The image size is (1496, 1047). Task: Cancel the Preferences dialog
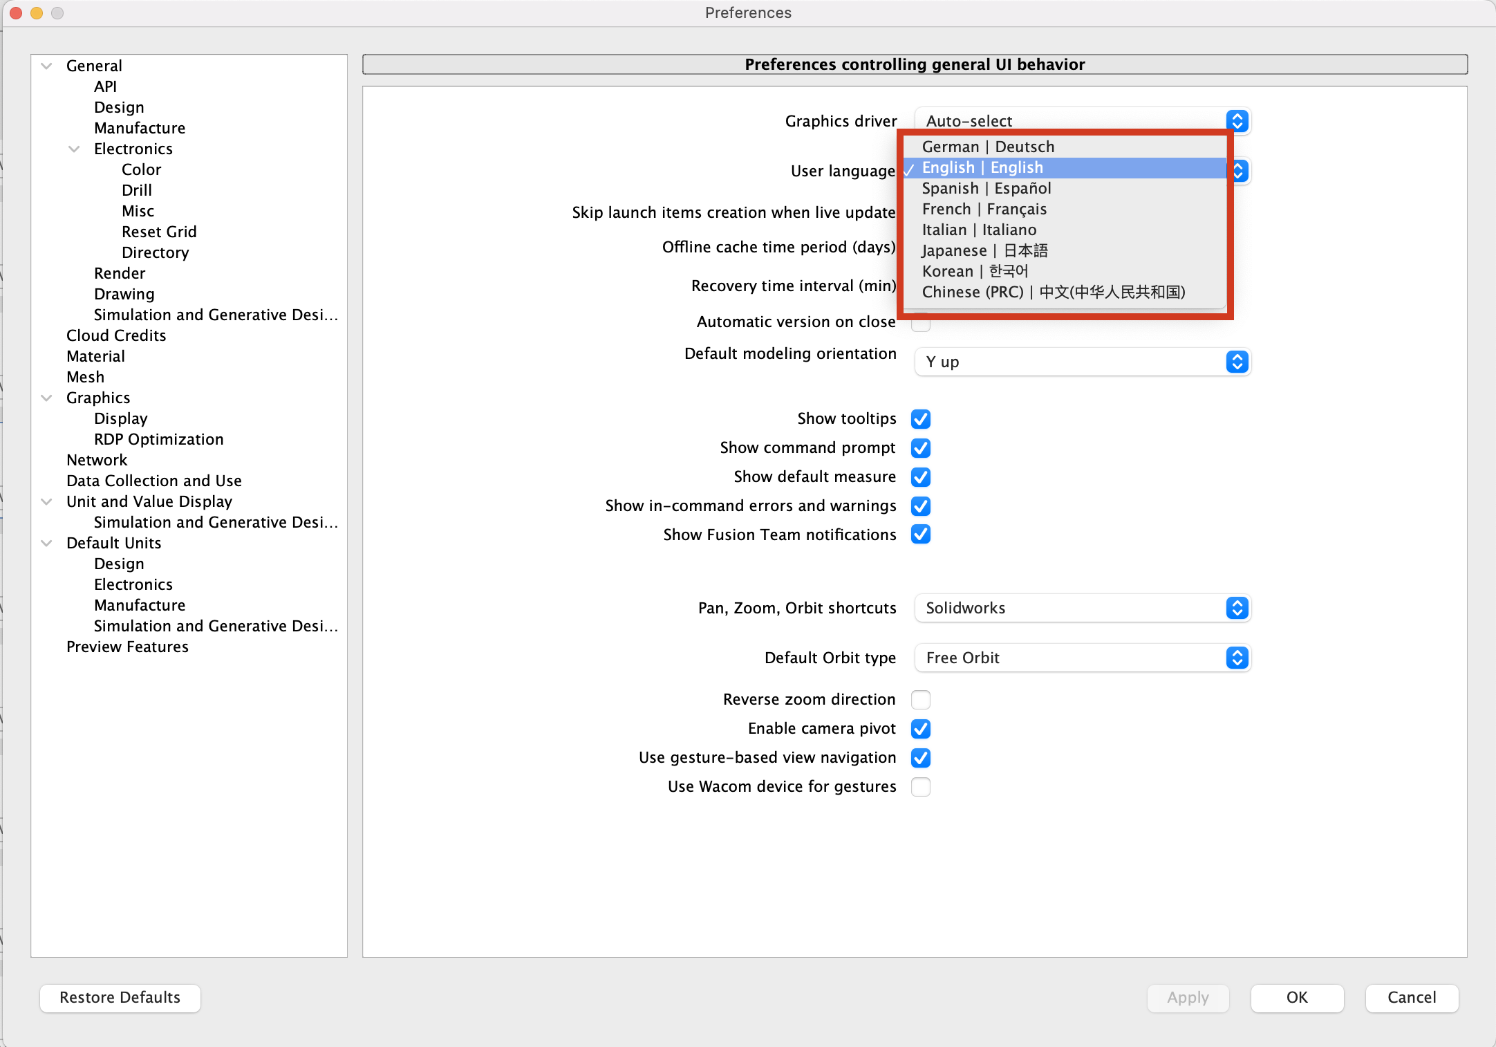pos(1412,998)
